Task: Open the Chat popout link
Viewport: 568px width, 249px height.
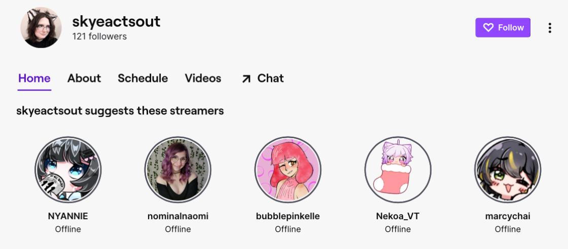Action: click(x=263, y=78)
